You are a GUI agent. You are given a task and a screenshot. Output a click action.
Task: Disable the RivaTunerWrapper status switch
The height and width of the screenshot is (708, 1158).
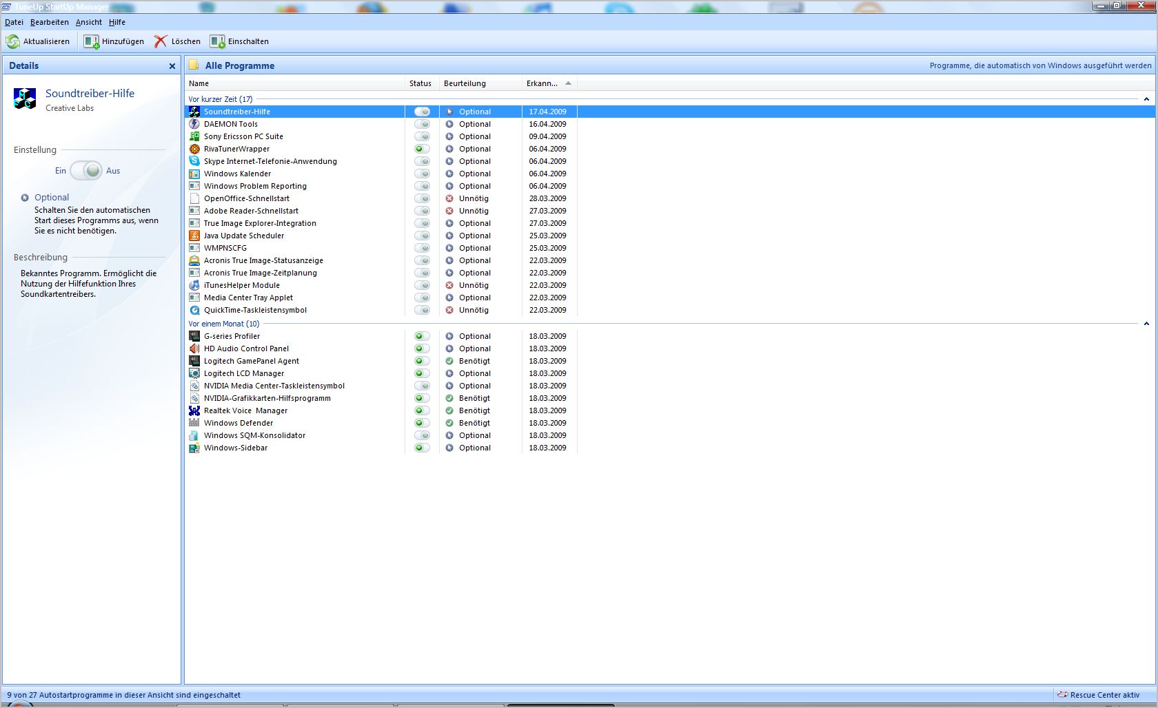click(422, 149)
